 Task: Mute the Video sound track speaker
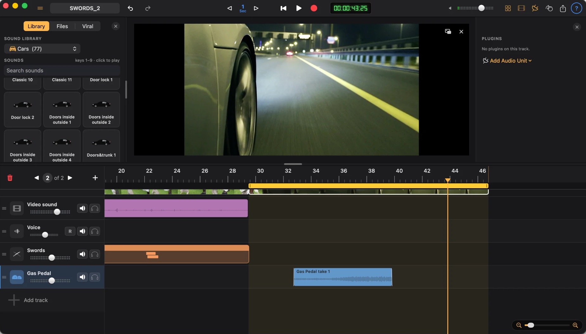click(82, 208)
